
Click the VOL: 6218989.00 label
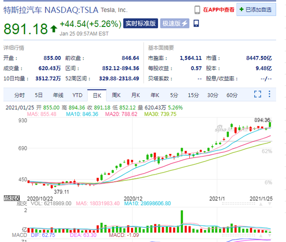[x=51, y=204]
